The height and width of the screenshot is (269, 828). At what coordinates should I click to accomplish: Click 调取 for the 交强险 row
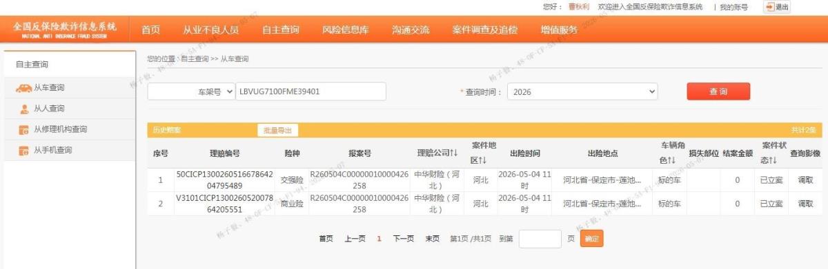click(805, 180)
